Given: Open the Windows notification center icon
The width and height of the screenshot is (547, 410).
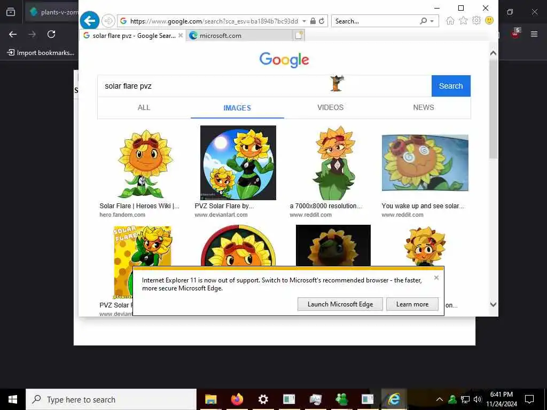Looking at the screenshot, I should 529,399.
